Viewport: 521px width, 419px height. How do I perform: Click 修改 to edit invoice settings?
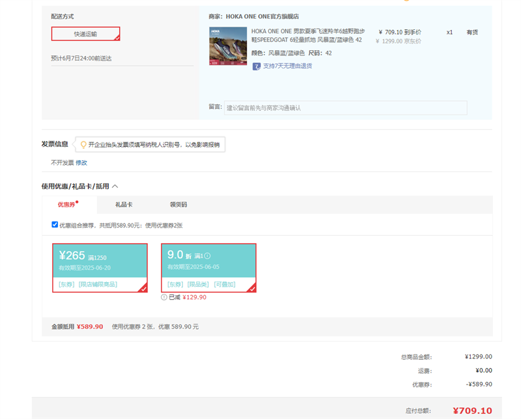tap(81, 162)
